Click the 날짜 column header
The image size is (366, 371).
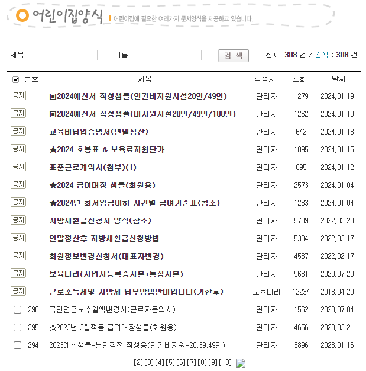coord(339,79)
